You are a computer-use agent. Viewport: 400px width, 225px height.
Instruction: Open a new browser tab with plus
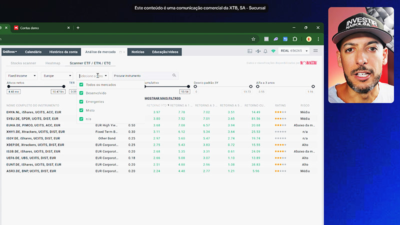78,28
